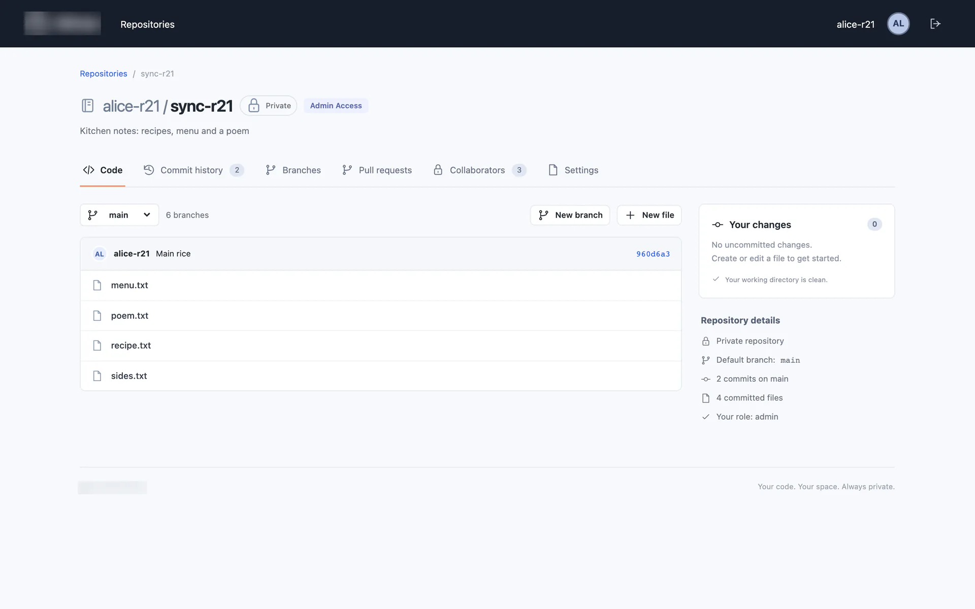Open the recipe.txt file
The image size is (975, 609).
[131, 346]
